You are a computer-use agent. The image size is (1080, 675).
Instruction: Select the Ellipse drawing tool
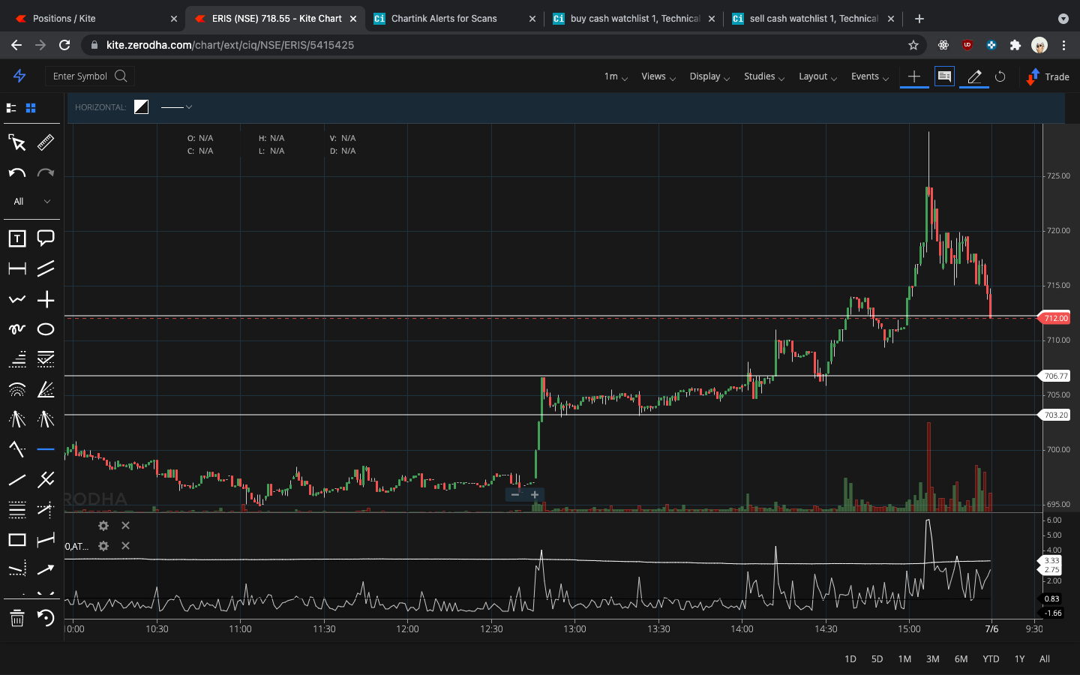tap(45, 329)
